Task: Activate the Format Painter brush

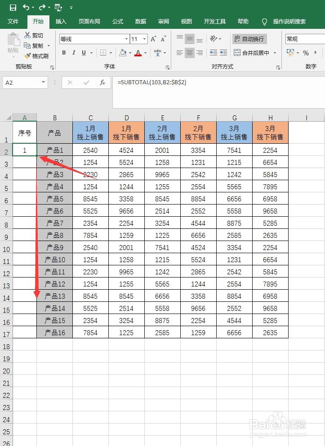Action: click(27, 56)
